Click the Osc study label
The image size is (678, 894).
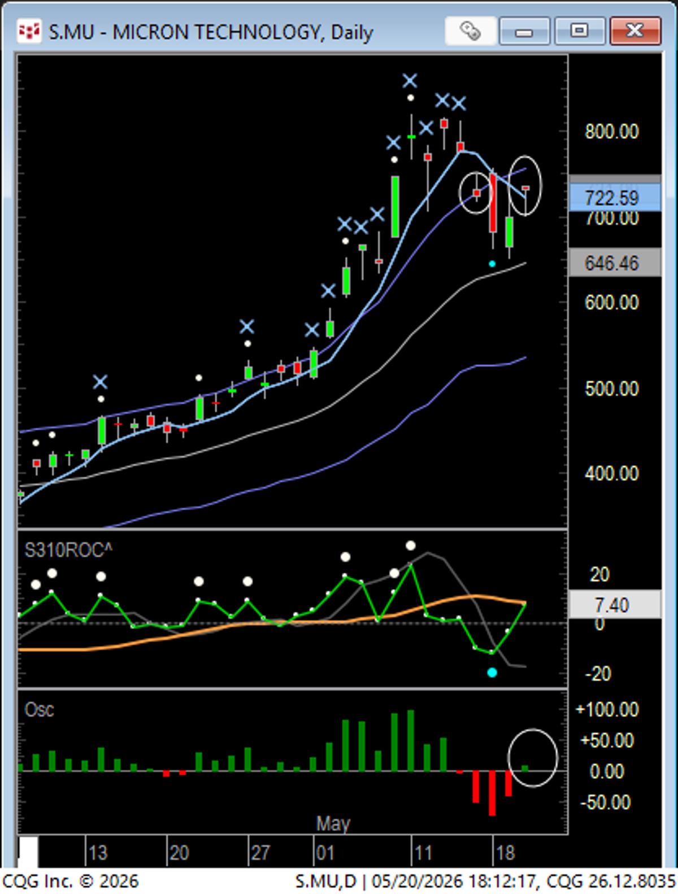click(x=39, y=709)
